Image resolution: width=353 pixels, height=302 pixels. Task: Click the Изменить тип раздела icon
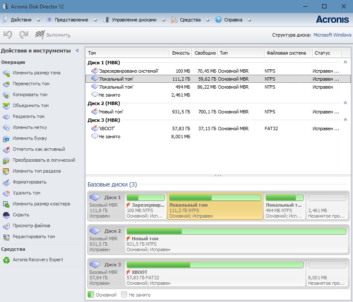click(6, 171)
